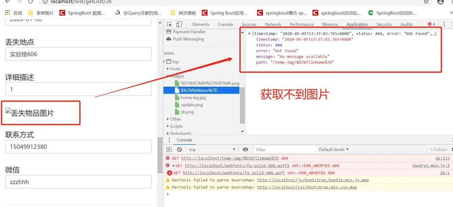This screenshot has height=207, width=453.
Task: Toggle the device toolbar icon
Action: (x=179, y=24)
